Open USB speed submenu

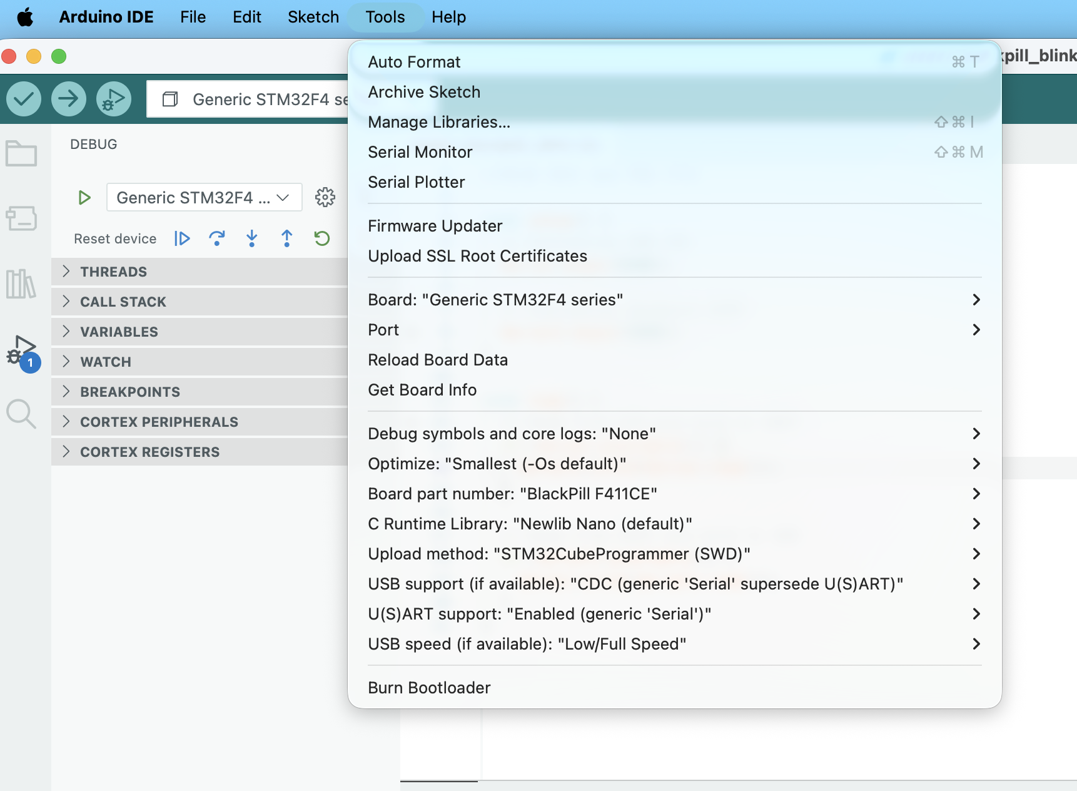point(675,644)
